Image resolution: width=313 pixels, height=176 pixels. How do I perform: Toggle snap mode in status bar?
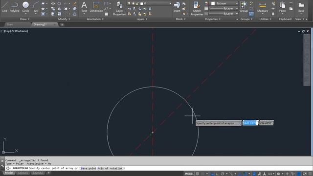tap(203, 174)
